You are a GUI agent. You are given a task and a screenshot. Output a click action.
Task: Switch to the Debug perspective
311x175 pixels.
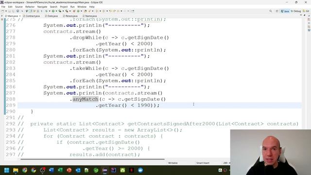[x=296, y=11]
